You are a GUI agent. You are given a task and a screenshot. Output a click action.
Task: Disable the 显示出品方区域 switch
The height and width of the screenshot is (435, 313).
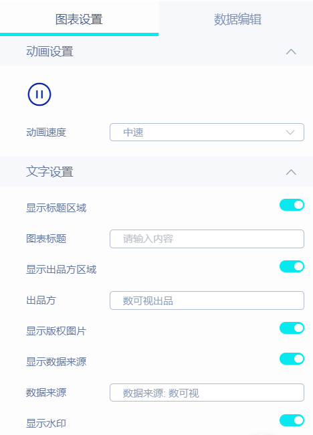pyautogui.click(x=292, y=266)
